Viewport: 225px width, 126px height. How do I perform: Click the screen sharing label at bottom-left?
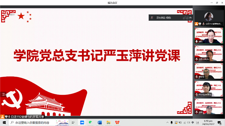[x=26, y=116]
